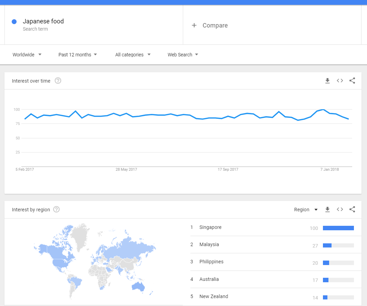Viewport: 367px width, 306px height.
Task: Click the plus icon to add comparison
Action: click(194, 25)
